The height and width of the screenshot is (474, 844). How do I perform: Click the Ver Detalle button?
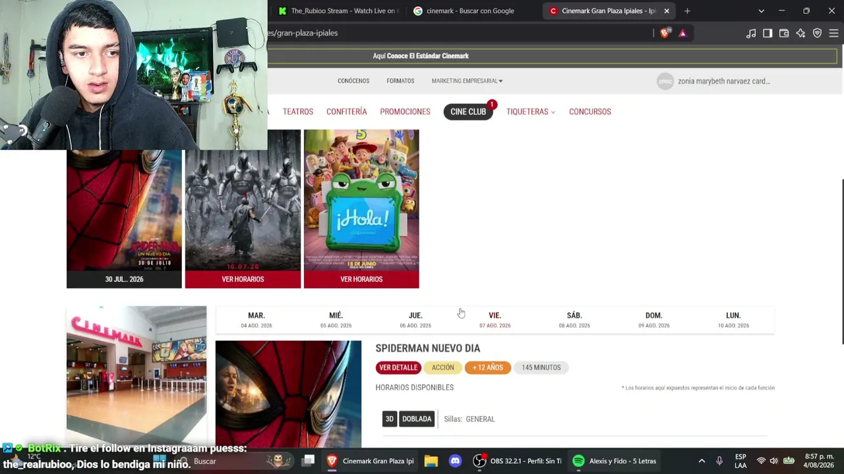tap(398, 367)
